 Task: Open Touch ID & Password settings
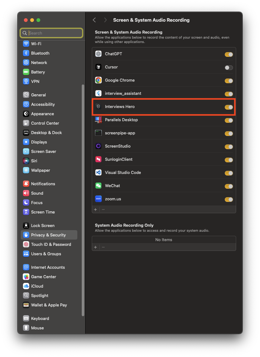[x=49, y=244]
